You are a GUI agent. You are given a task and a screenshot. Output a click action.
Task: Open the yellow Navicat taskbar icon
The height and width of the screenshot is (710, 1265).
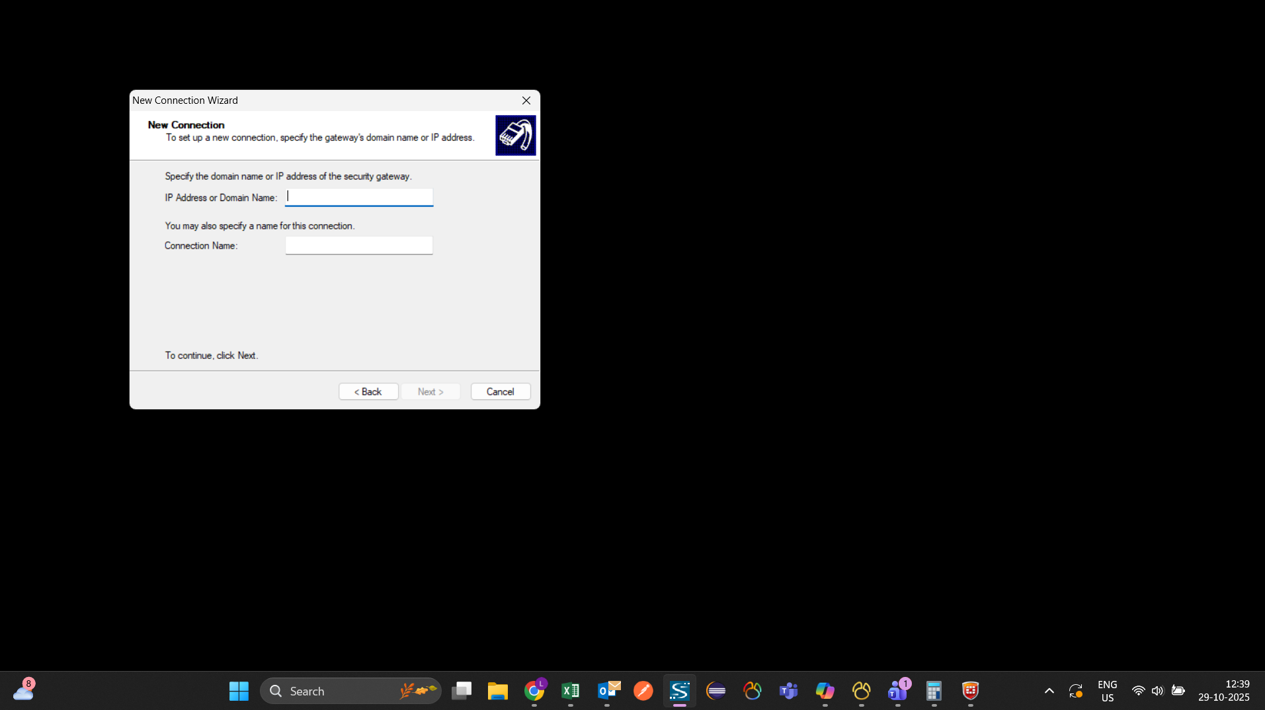pyautogui.click(x=862, y=691)
